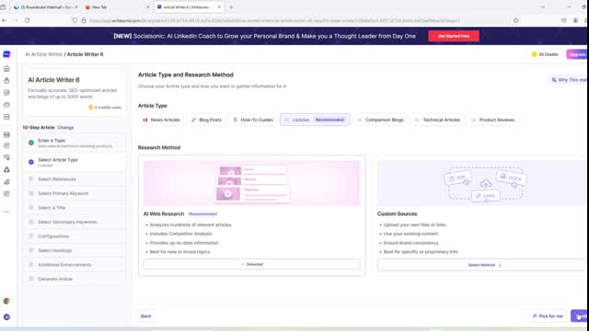
Task: Open the Select headings step
Action: tap(75, 250)
